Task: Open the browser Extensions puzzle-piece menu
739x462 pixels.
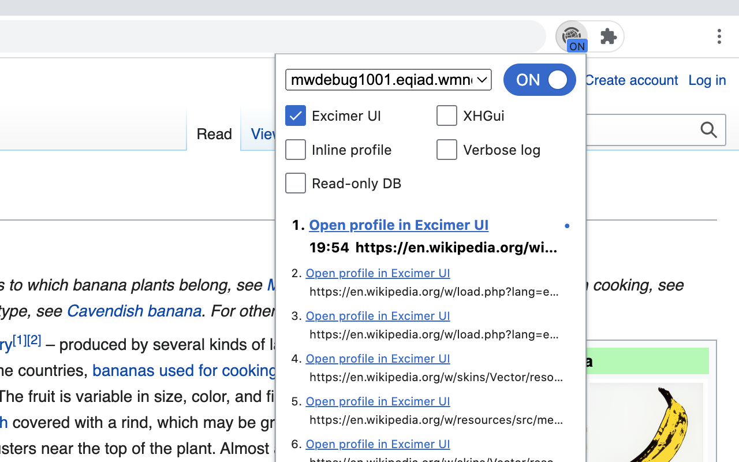Action: (x=608, y=36)
